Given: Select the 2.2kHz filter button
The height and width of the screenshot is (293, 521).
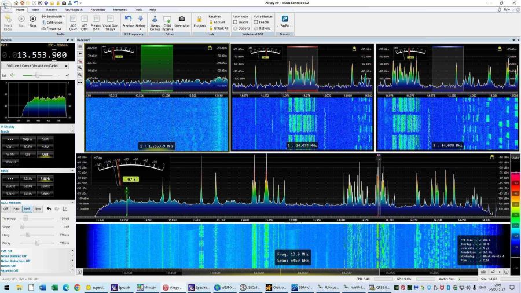Looking at the screenshot, I should click(27, 179).
